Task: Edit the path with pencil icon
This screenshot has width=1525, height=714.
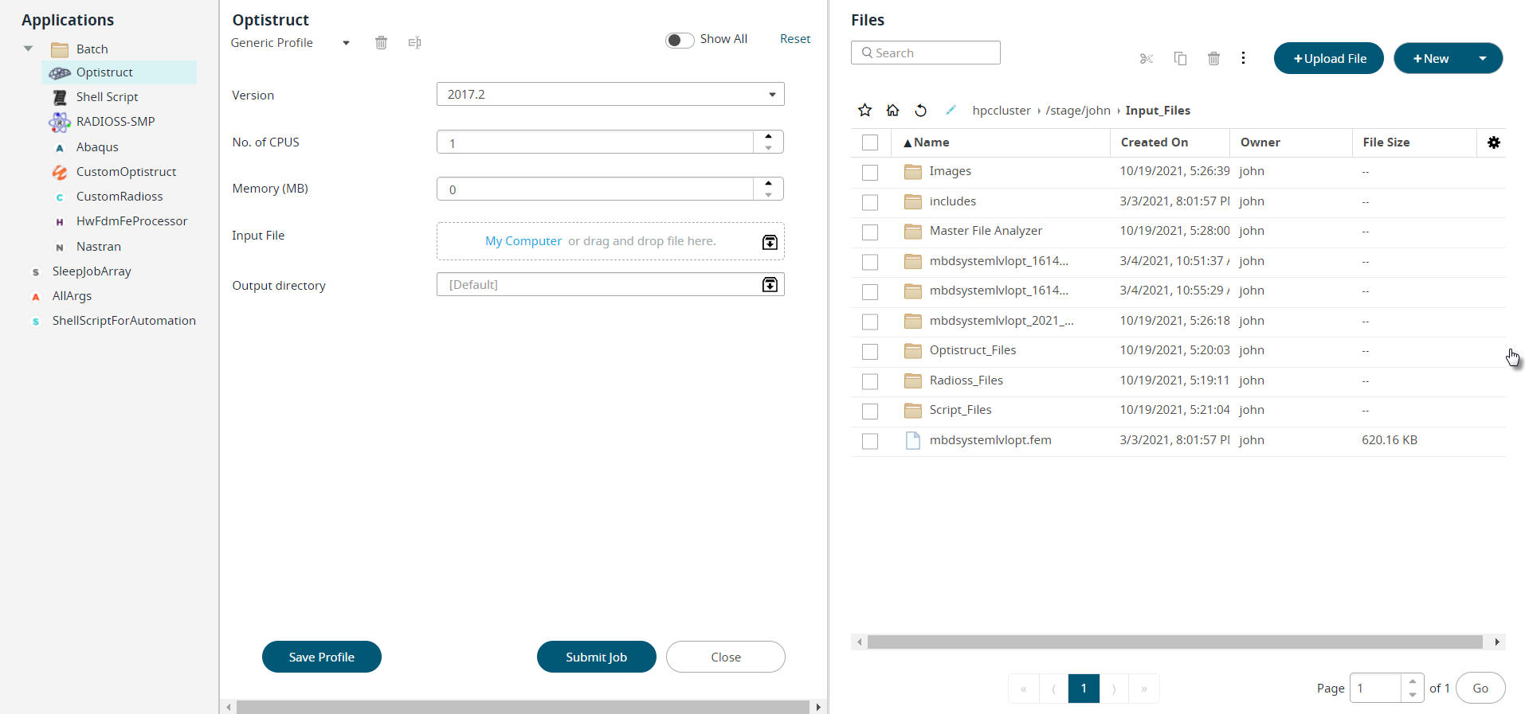Action: (x=951, y=110)
